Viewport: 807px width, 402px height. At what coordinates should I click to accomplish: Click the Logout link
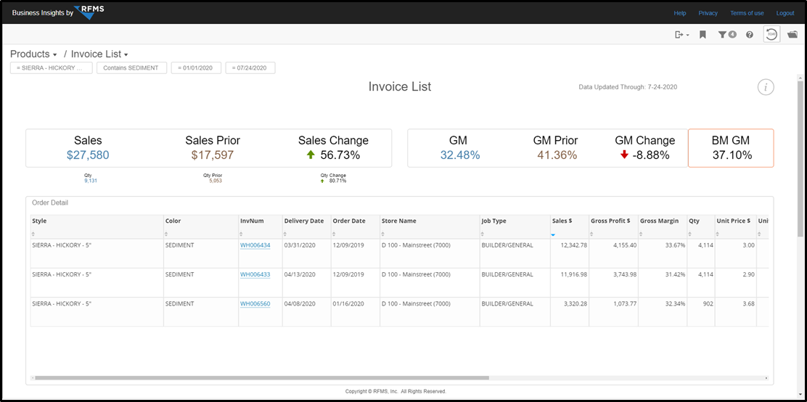(785, 13)
